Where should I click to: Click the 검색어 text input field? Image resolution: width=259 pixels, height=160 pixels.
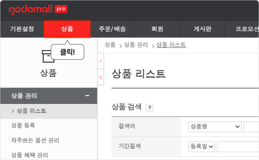251,127
